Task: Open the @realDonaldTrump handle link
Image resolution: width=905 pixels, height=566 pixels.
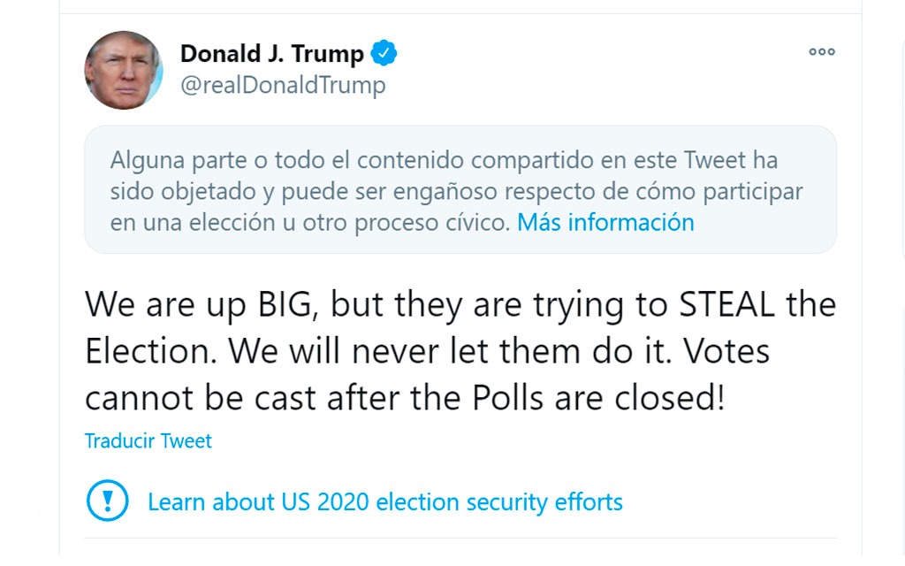Action: [x=283, y=85]
